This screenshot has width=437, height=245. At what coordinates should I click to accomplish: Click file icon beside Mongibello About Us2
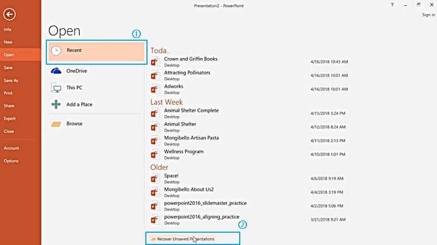155,192
